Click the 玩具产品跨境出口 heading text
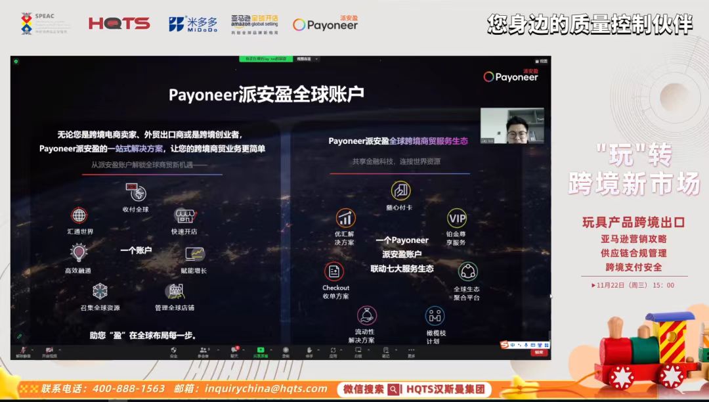709x402 pixels. (634, 223)
